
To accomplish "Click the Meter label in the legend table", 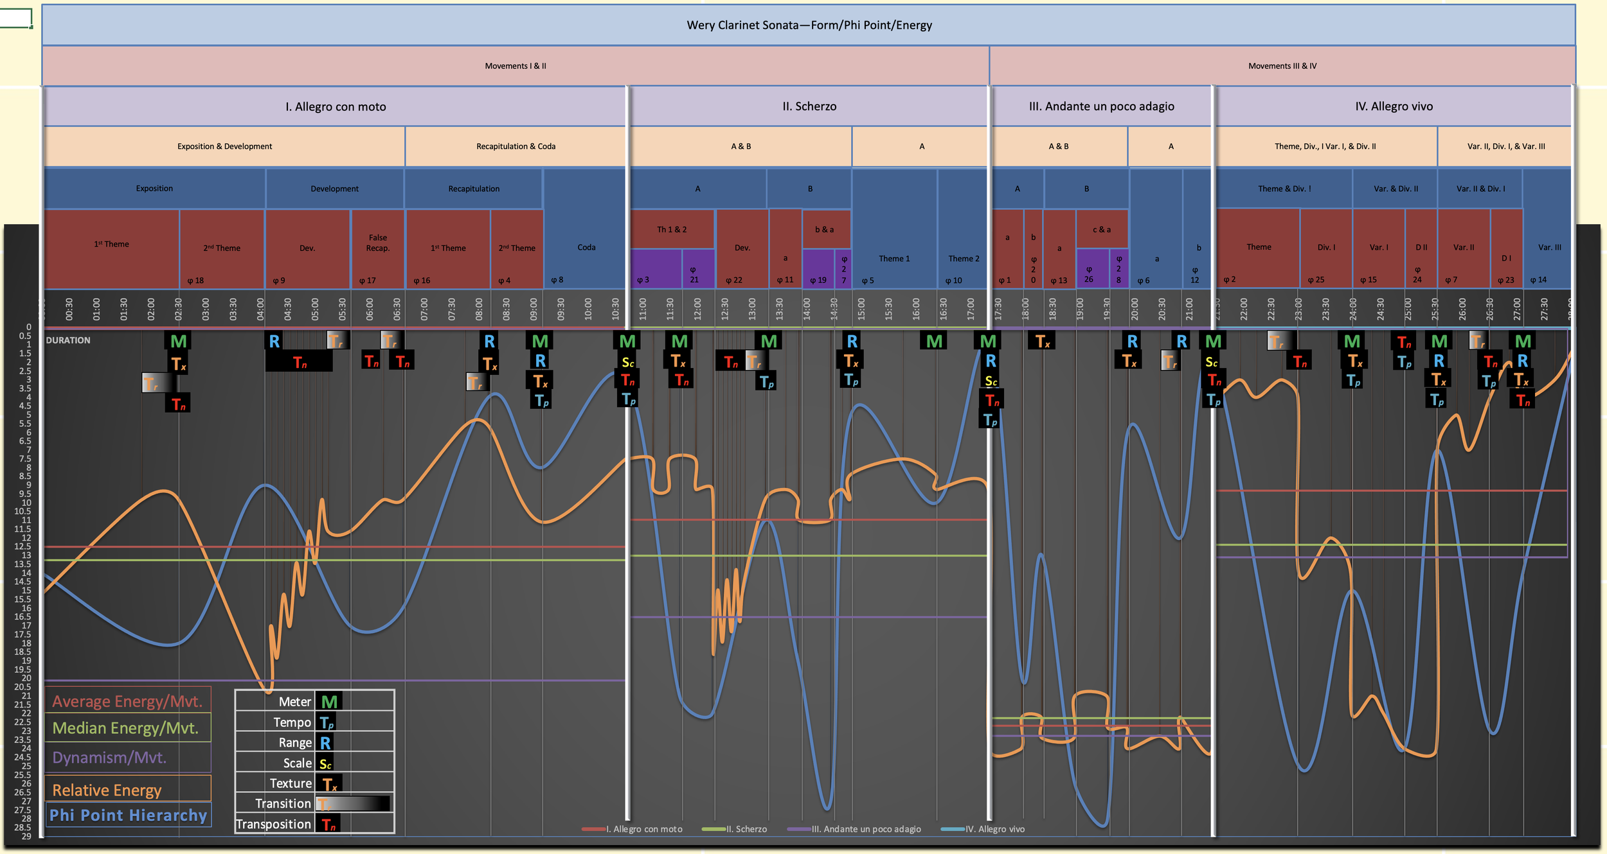I will point(295,702).
